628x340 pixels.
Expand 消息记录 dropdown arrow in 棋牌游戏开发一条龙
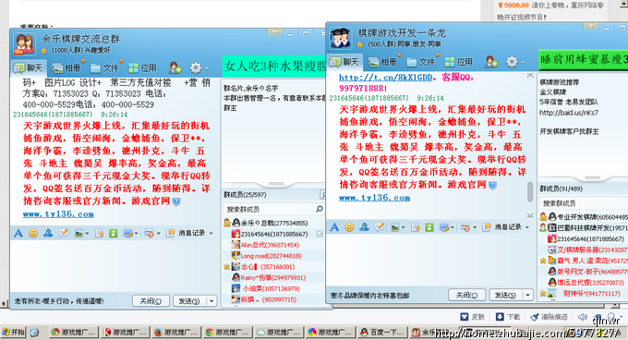point(527,227)
